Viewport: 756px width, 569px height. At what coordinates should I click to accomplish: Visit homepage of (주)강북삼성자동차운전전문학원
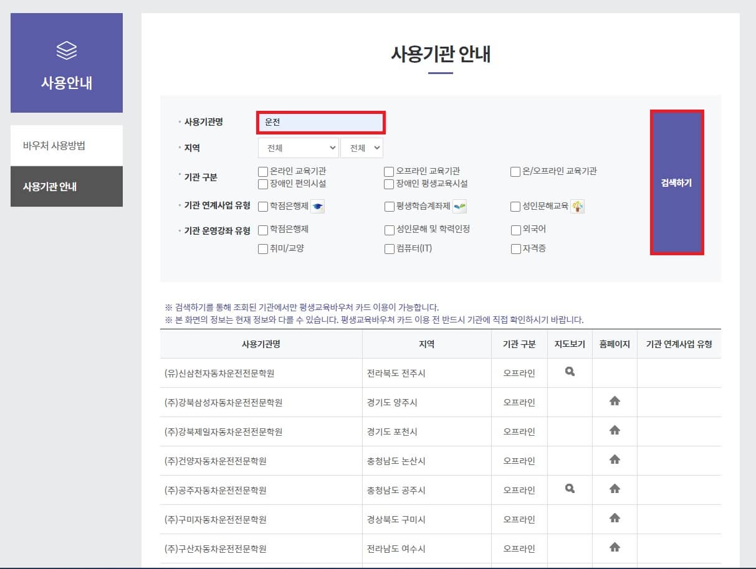(614, 401)
